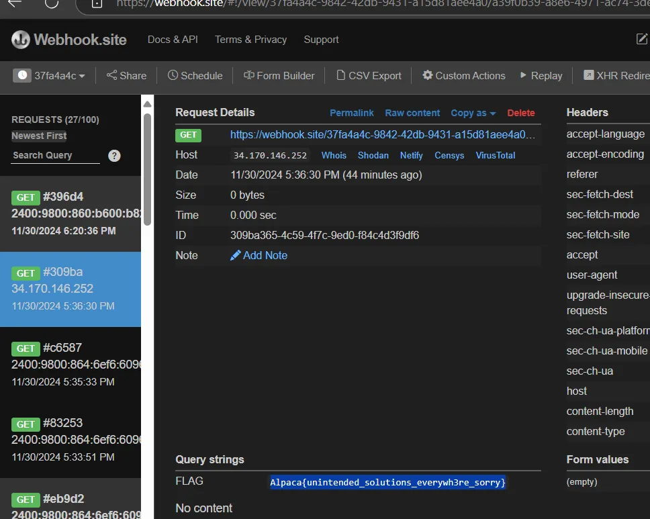Image resolution: width=650 pixels, height=519 pixels.
Task: Select request #83253
Action: pyautogui.click(x=71, y=440)
